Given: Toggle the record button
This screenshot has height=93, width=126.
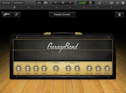Looking at the screenshot, I should pyautogui.click(x=71, y=3).
